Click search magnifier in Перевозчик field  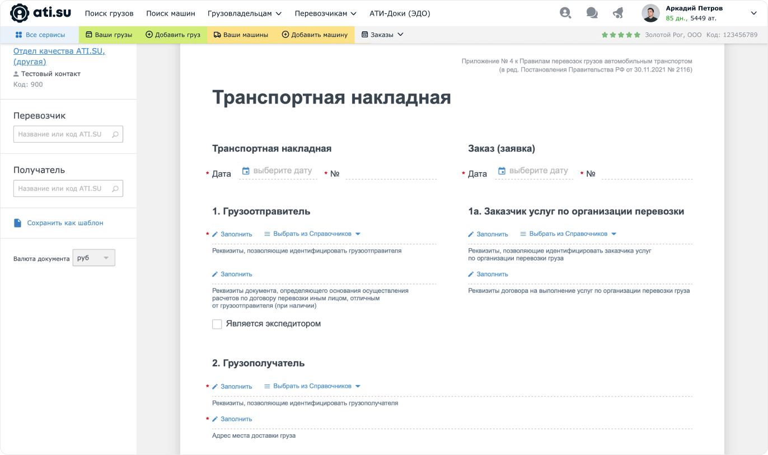pos(115,134)
